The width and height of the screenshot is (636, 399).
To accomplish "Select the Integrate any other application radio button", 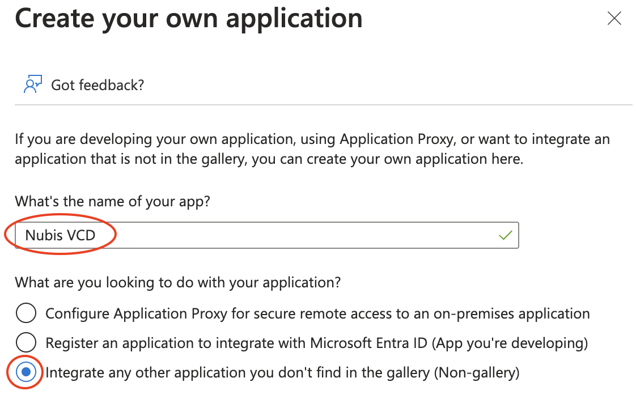I will pyautogui.click(x=26, y=372).
